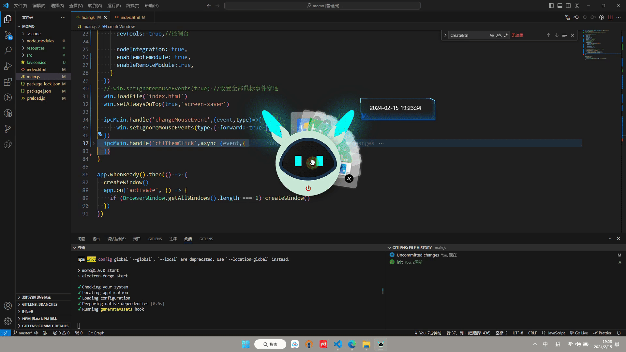Go to next find match arrow
This screenshot has width=626, height=352.
557,35
